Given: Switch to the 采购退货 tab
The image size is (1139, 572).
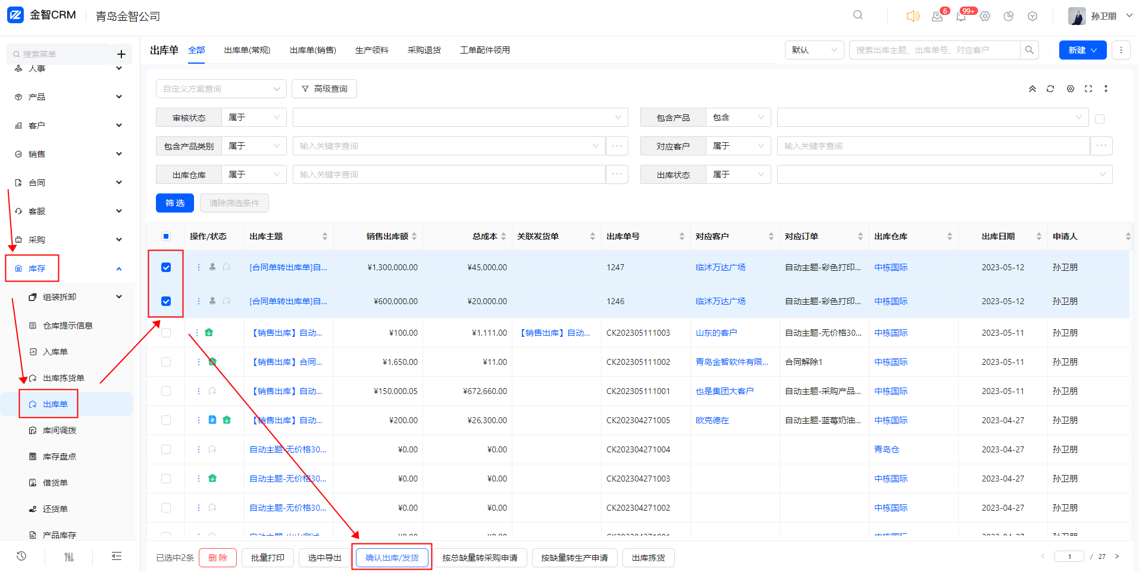Looking at the screenshot, I should pos(424,50).
